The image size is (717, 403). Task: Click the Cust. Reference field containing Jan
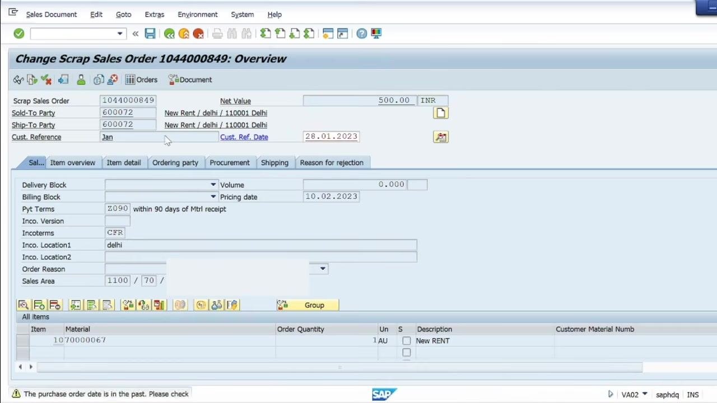(159, 137)
